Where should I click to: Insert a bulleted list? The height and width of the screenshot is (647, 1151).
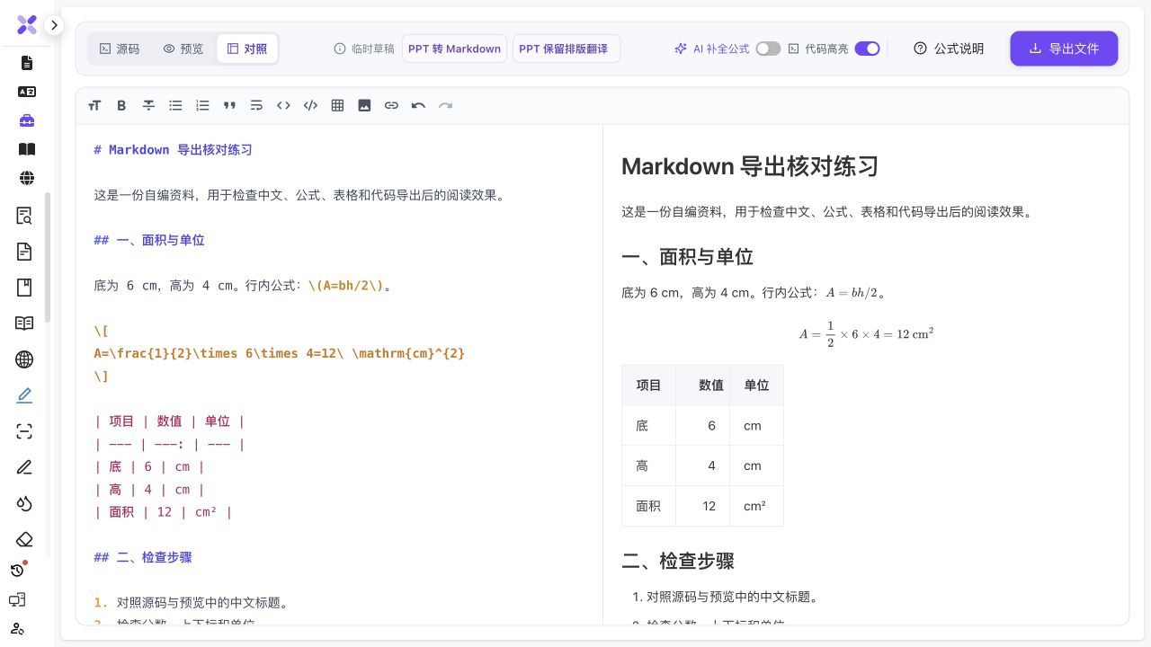tap(175, 105)
